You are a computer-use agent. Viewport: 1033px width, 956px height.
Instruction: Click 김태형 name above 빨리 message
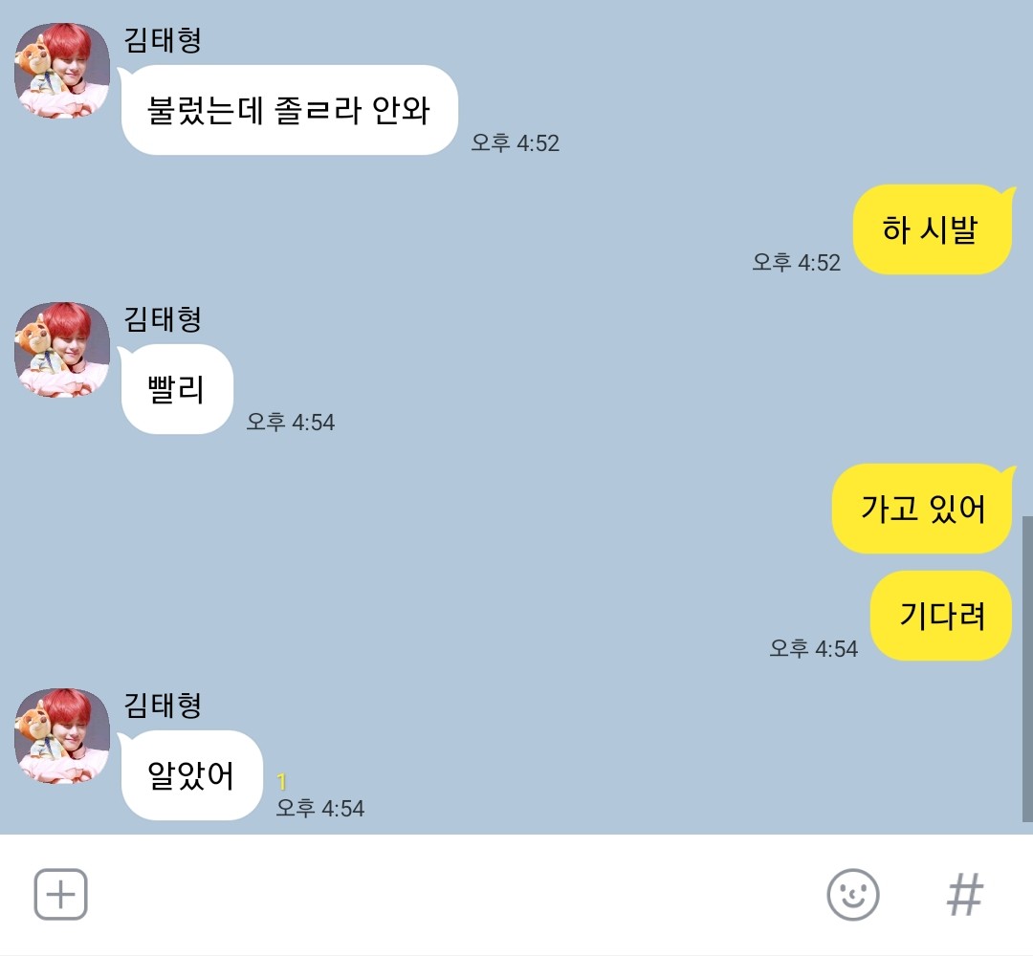(163, 318)
